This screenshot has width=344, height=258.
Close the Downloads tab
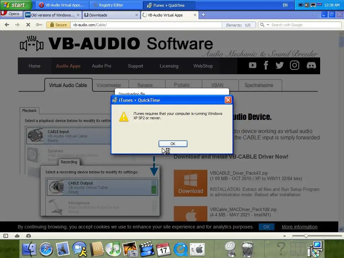click(136, 15)
